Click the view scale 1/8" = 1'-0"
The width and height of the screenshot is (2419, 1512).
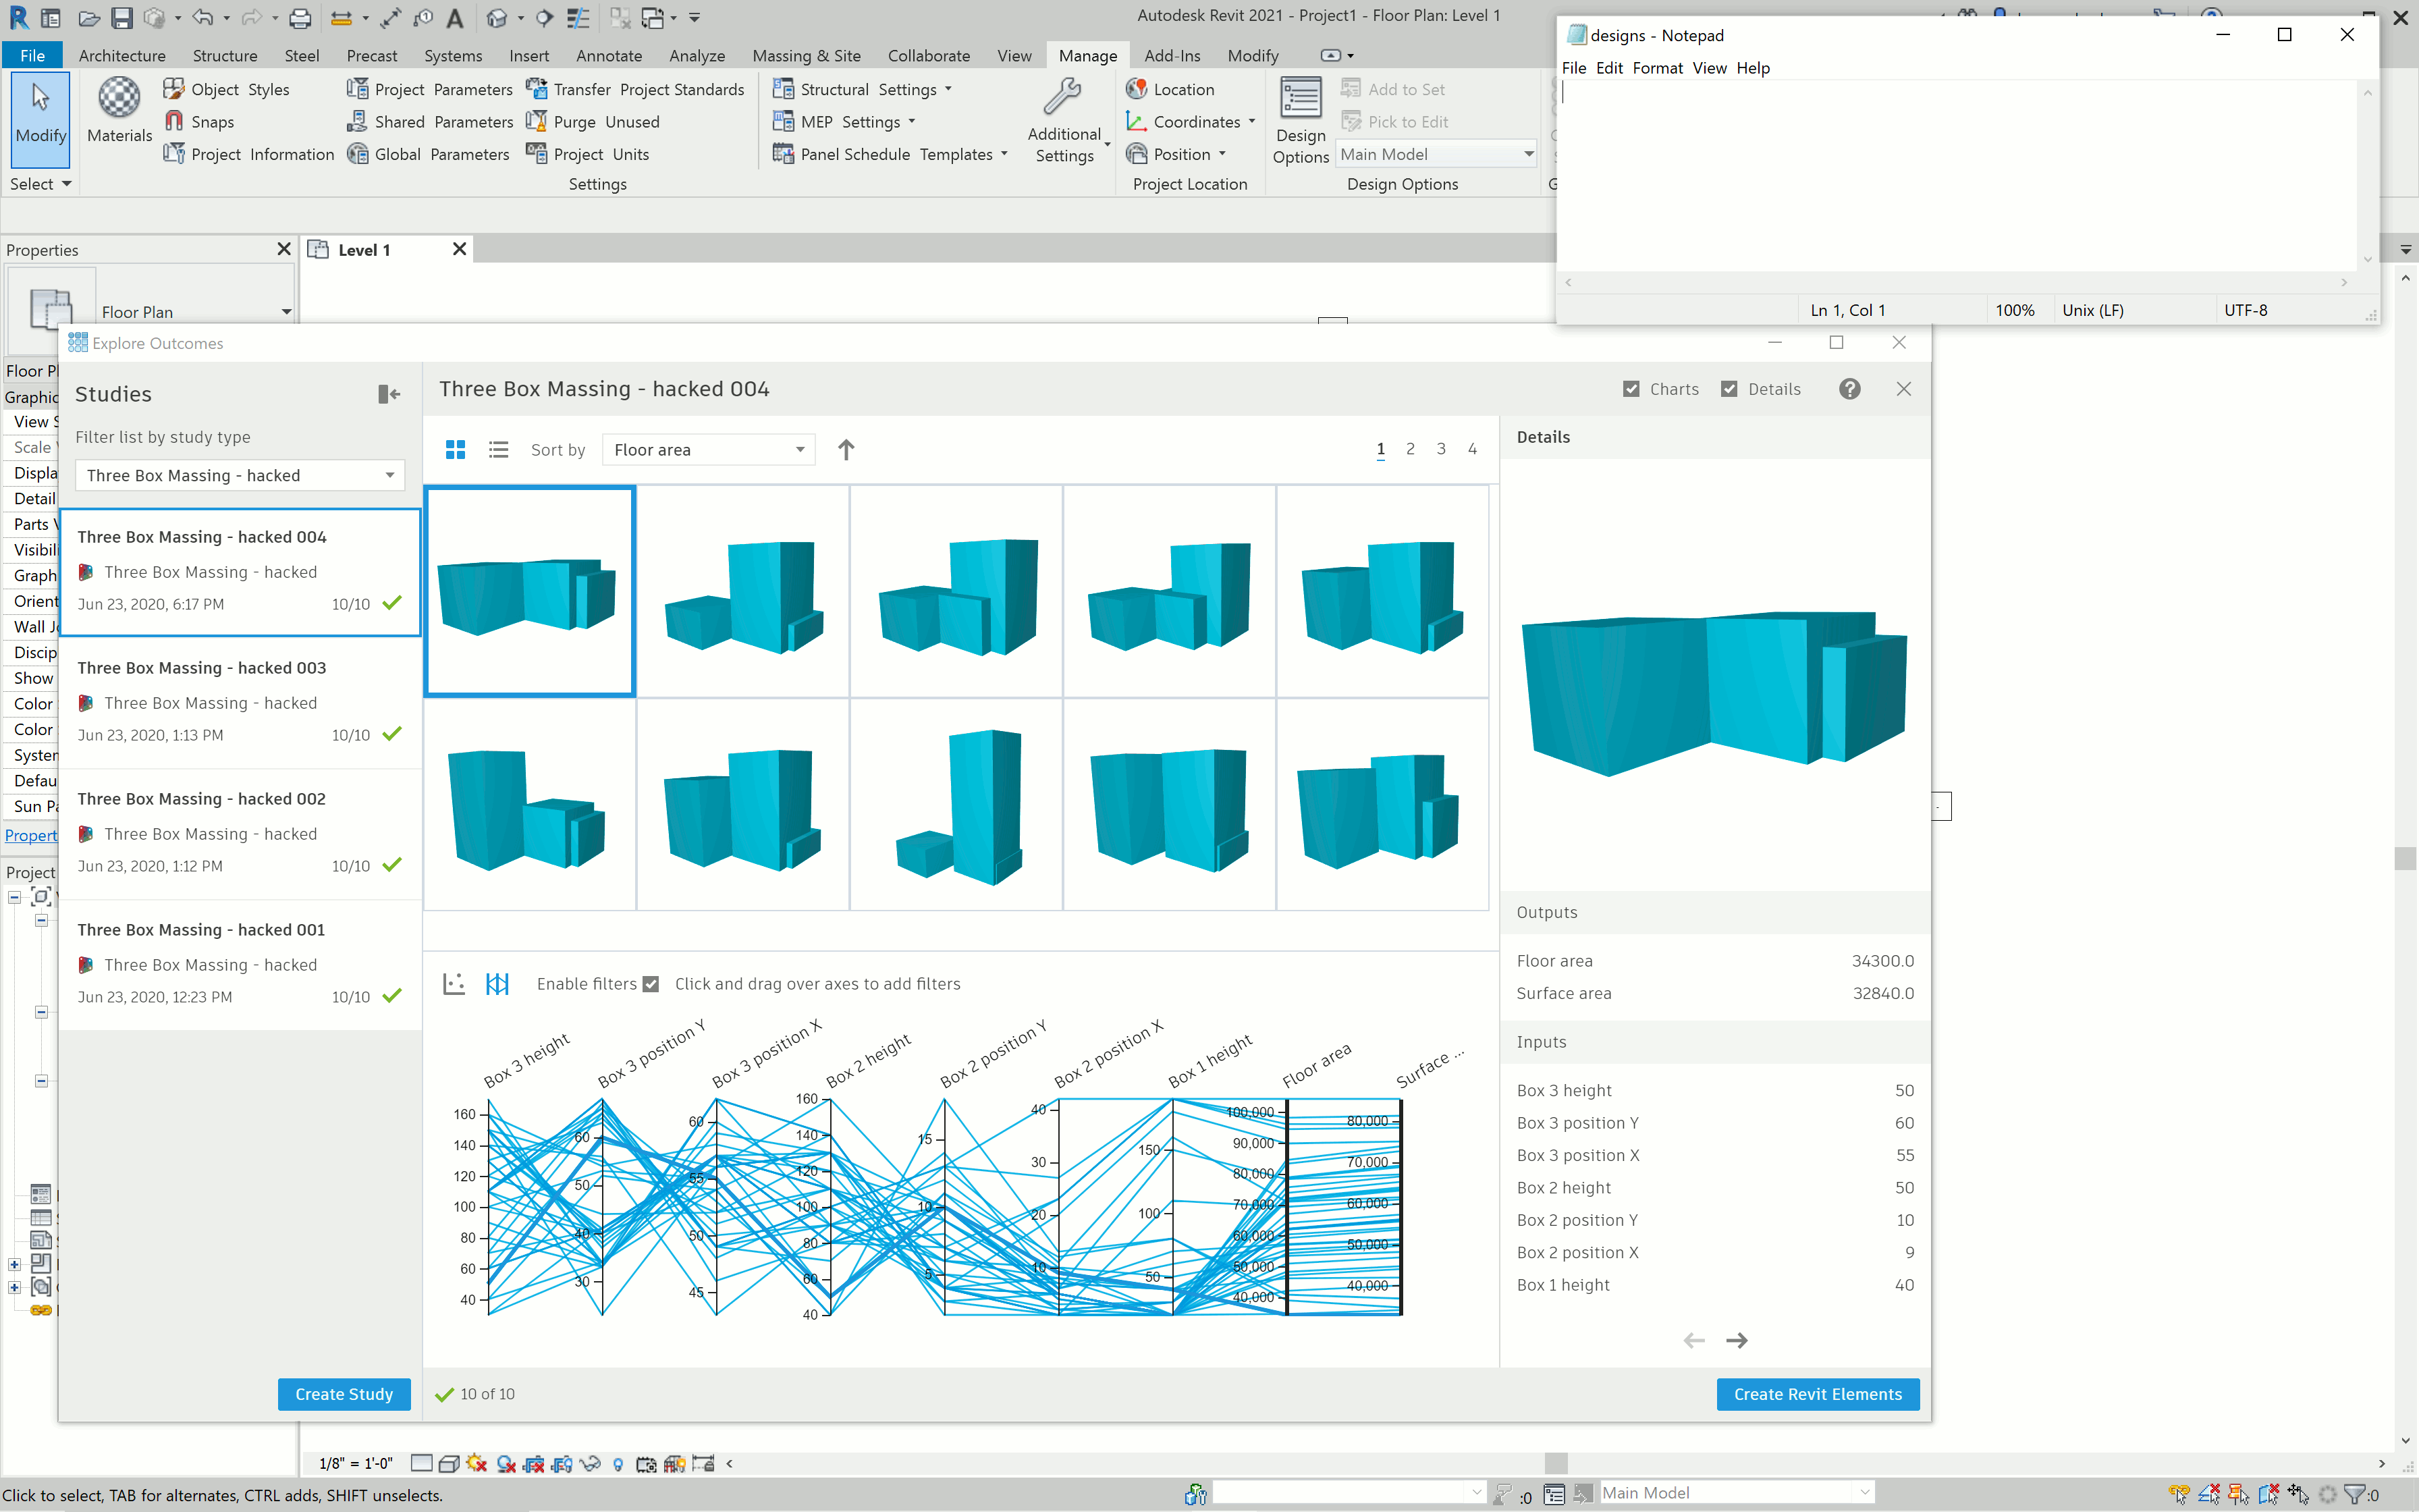pyautogui.click(x=356, y=1463)
